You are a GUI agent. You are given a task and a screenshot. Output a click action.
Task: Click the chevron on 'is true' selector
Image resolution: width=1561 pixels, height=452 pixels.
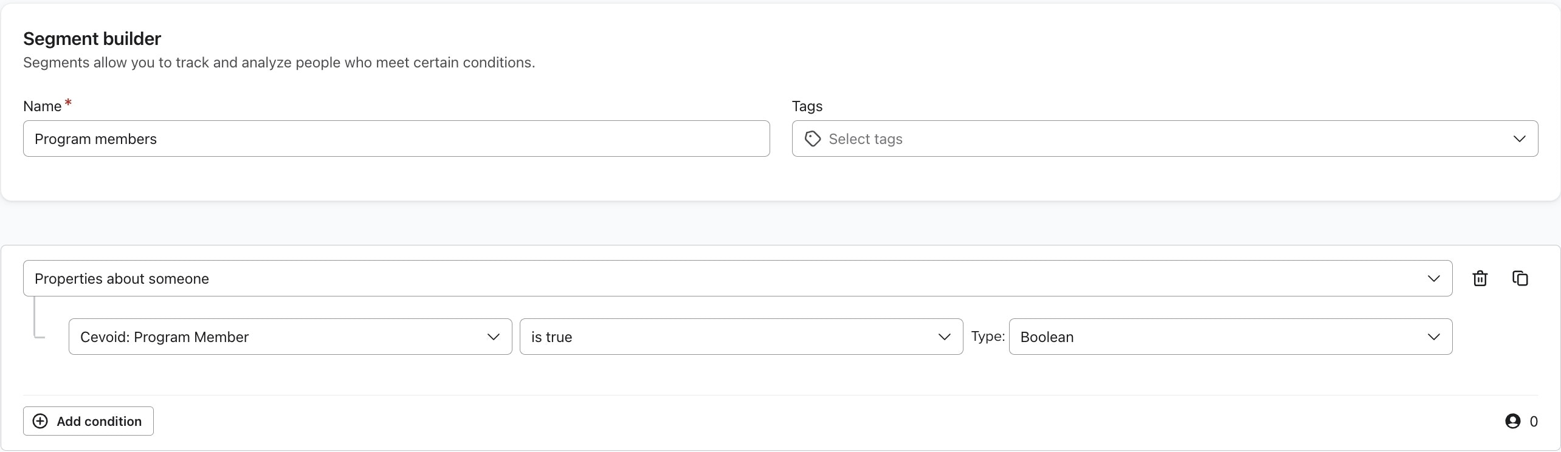[944, 337]
